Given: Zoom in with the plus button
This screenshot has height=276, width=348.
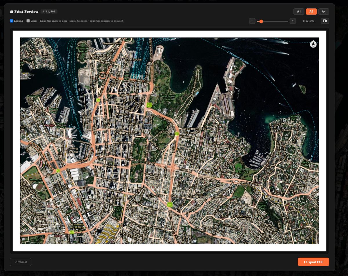Looking at the screenshot, I should pyautogui.click(x=293, y=21).
